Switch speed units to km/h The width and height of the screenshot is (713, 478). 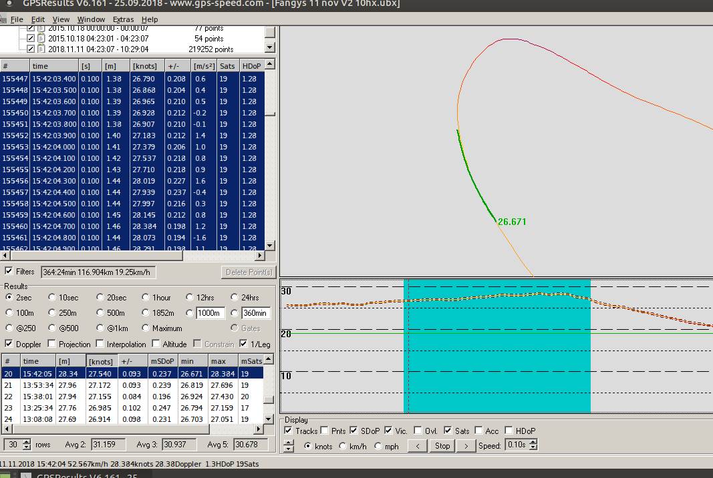coord(343,446)
